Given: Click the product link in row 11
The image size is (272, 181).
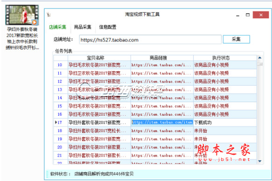Looking at the screenshot, I should pyautogui.click(x=162, y=73).
